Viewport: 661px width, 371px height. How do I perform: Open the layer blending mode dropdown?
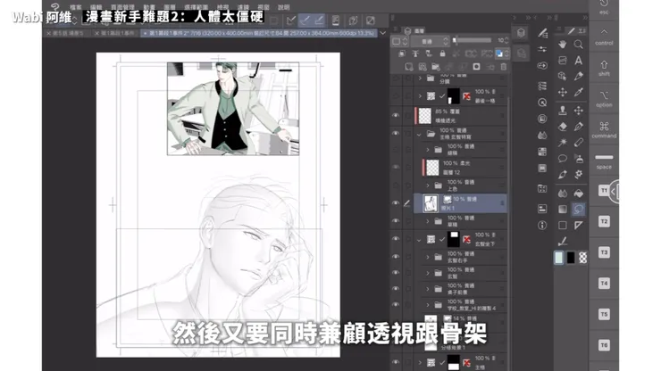point(430,41)
